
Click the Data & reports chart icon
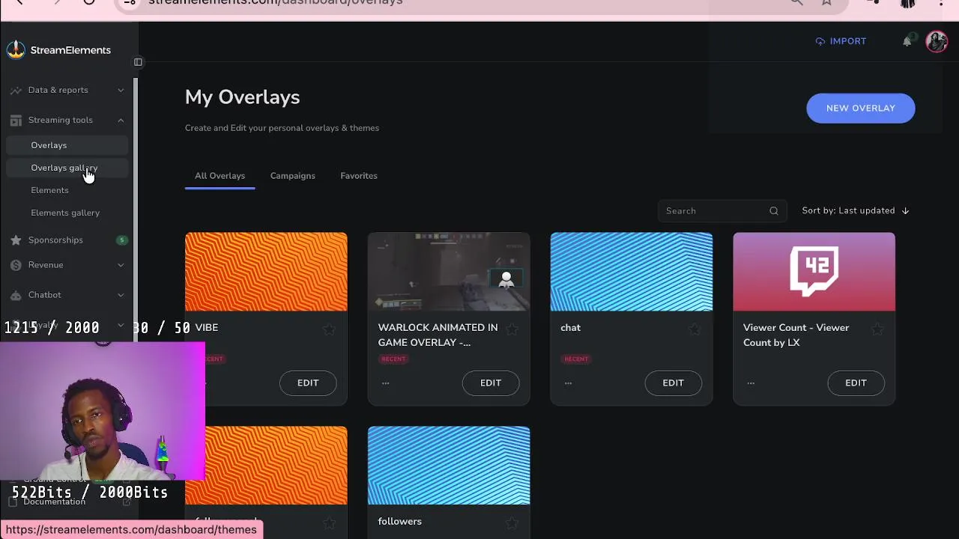(x=16, y=90)
